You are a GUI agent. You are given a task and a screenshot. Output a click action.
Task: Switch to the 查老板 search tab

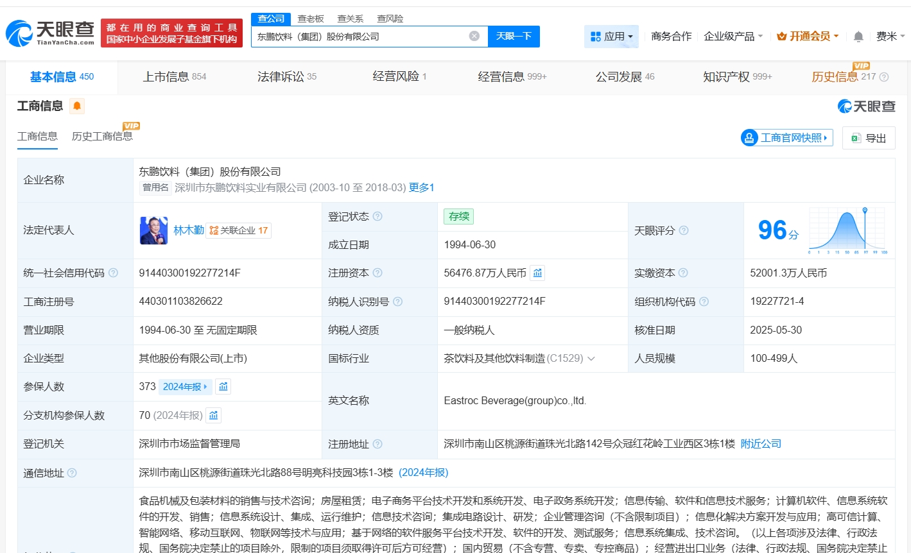click(x=311, y=19)
